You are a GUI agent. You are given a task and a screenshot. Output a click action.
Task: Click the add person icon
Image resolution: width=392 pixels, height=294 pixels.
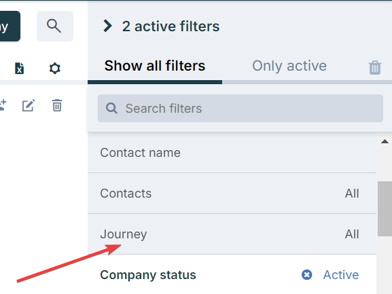(x=3, y=105)
